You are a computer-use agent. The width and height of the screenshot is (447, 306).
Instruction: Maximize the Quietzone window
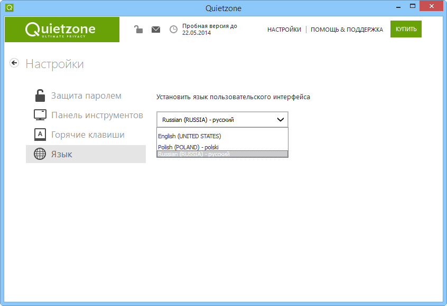tap(413, 6)
